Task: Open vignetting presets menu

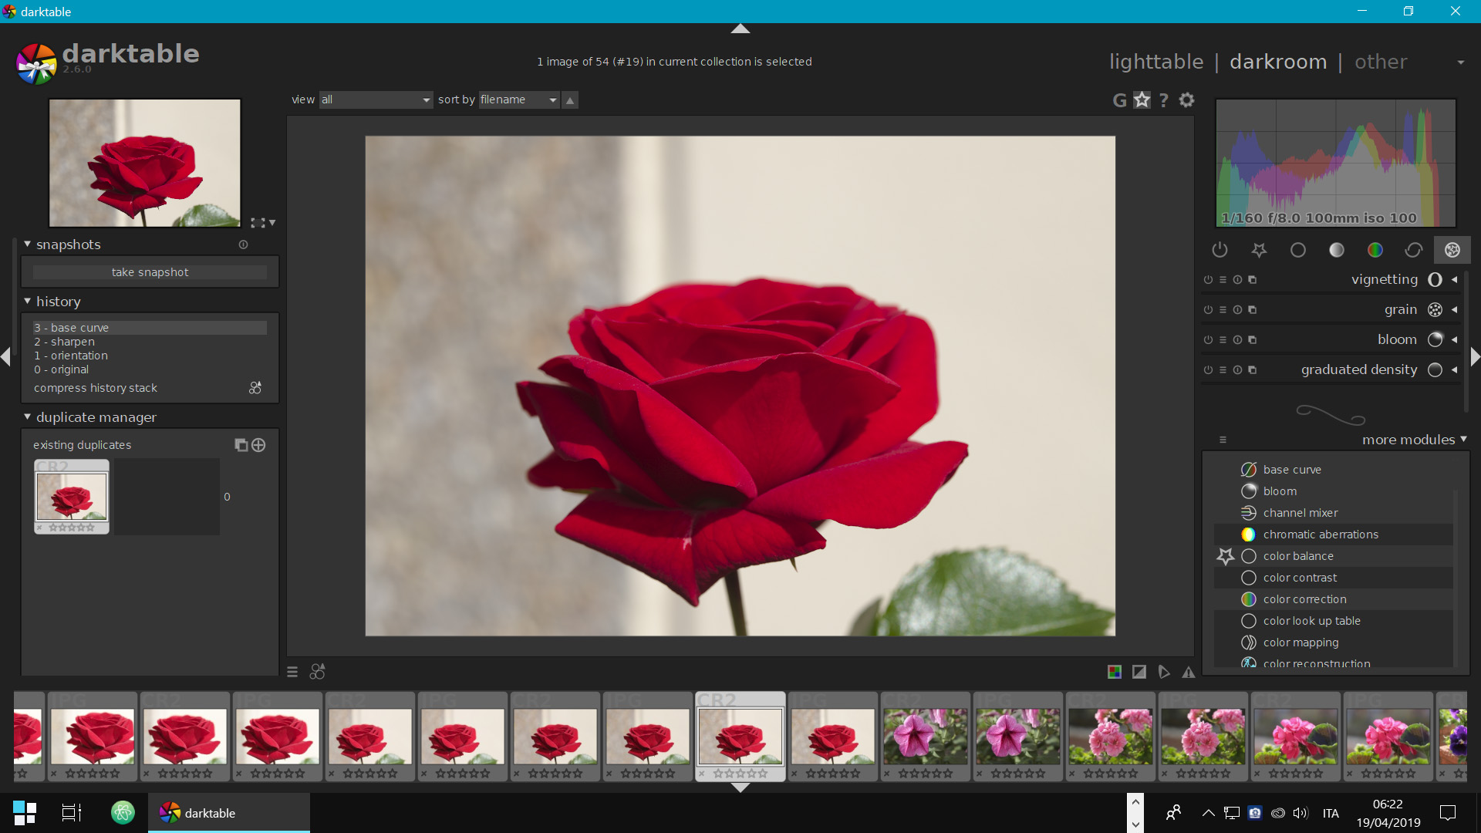Action: coord(1223,280)
